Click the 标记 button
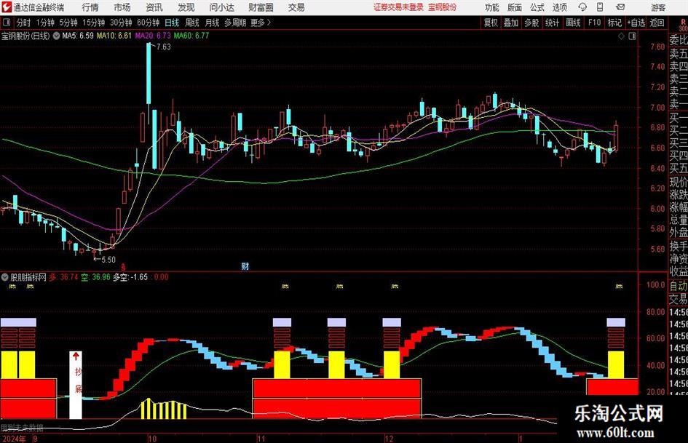This screenshot has width=688, height=443. point(614,23)
